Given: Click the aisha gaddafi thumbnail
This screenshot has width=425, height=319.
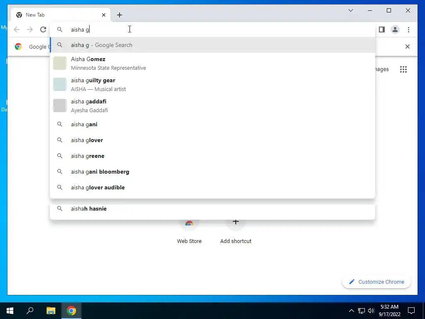Looking at the screenshot, I should 60,106.
